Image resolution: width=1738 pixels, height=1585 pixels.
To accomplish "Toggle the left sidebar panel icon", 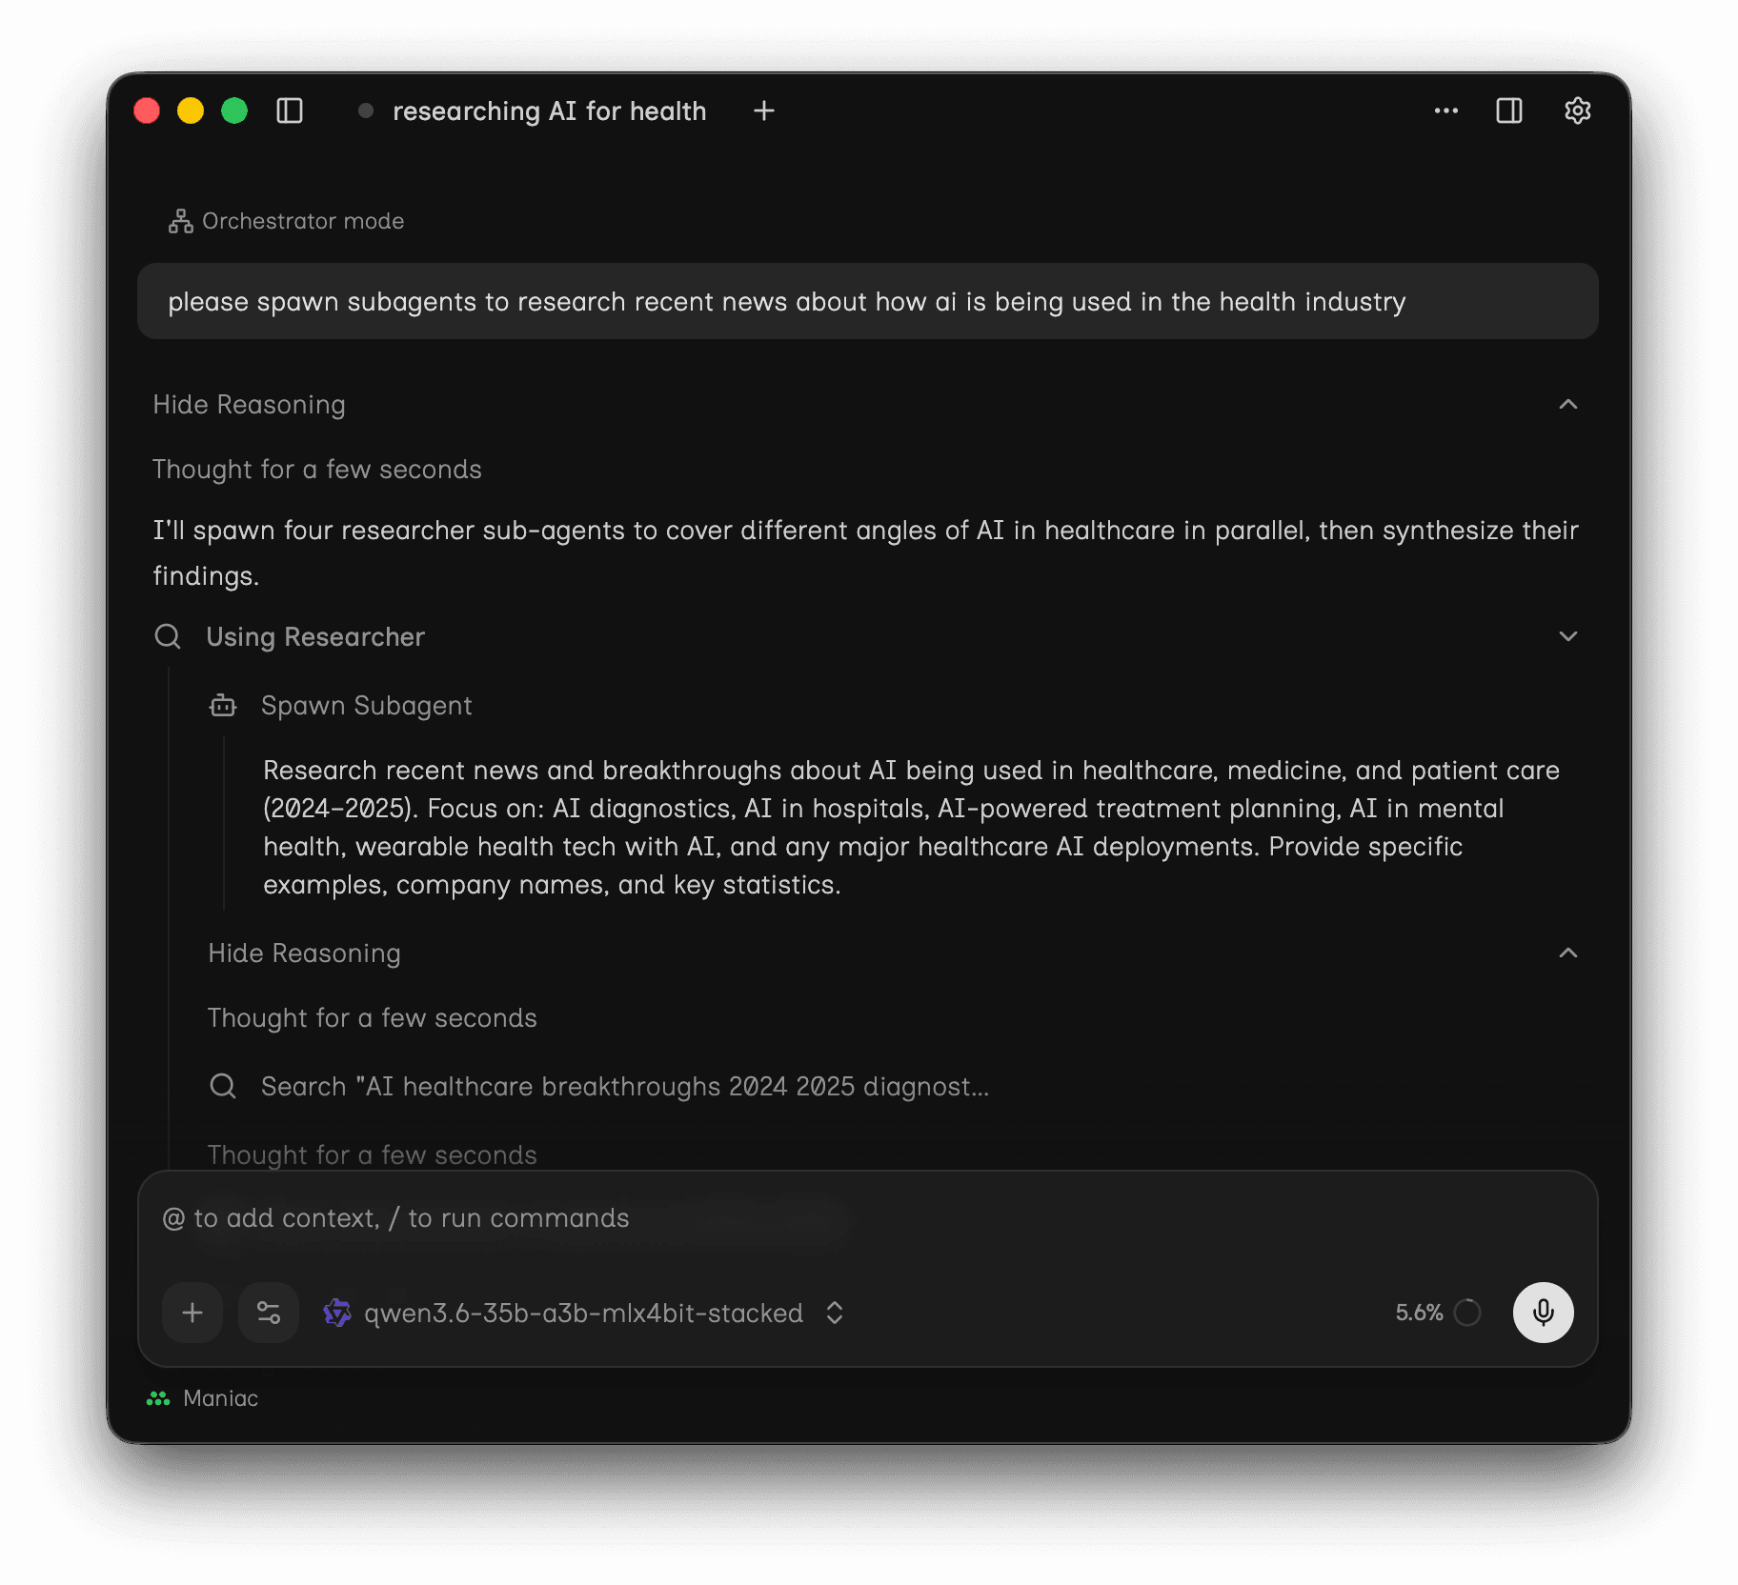I will [x=290, y=111].
